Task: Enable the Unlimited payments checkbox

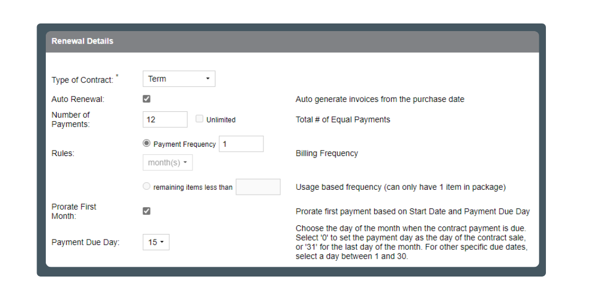Action: [x=200, y=119]
